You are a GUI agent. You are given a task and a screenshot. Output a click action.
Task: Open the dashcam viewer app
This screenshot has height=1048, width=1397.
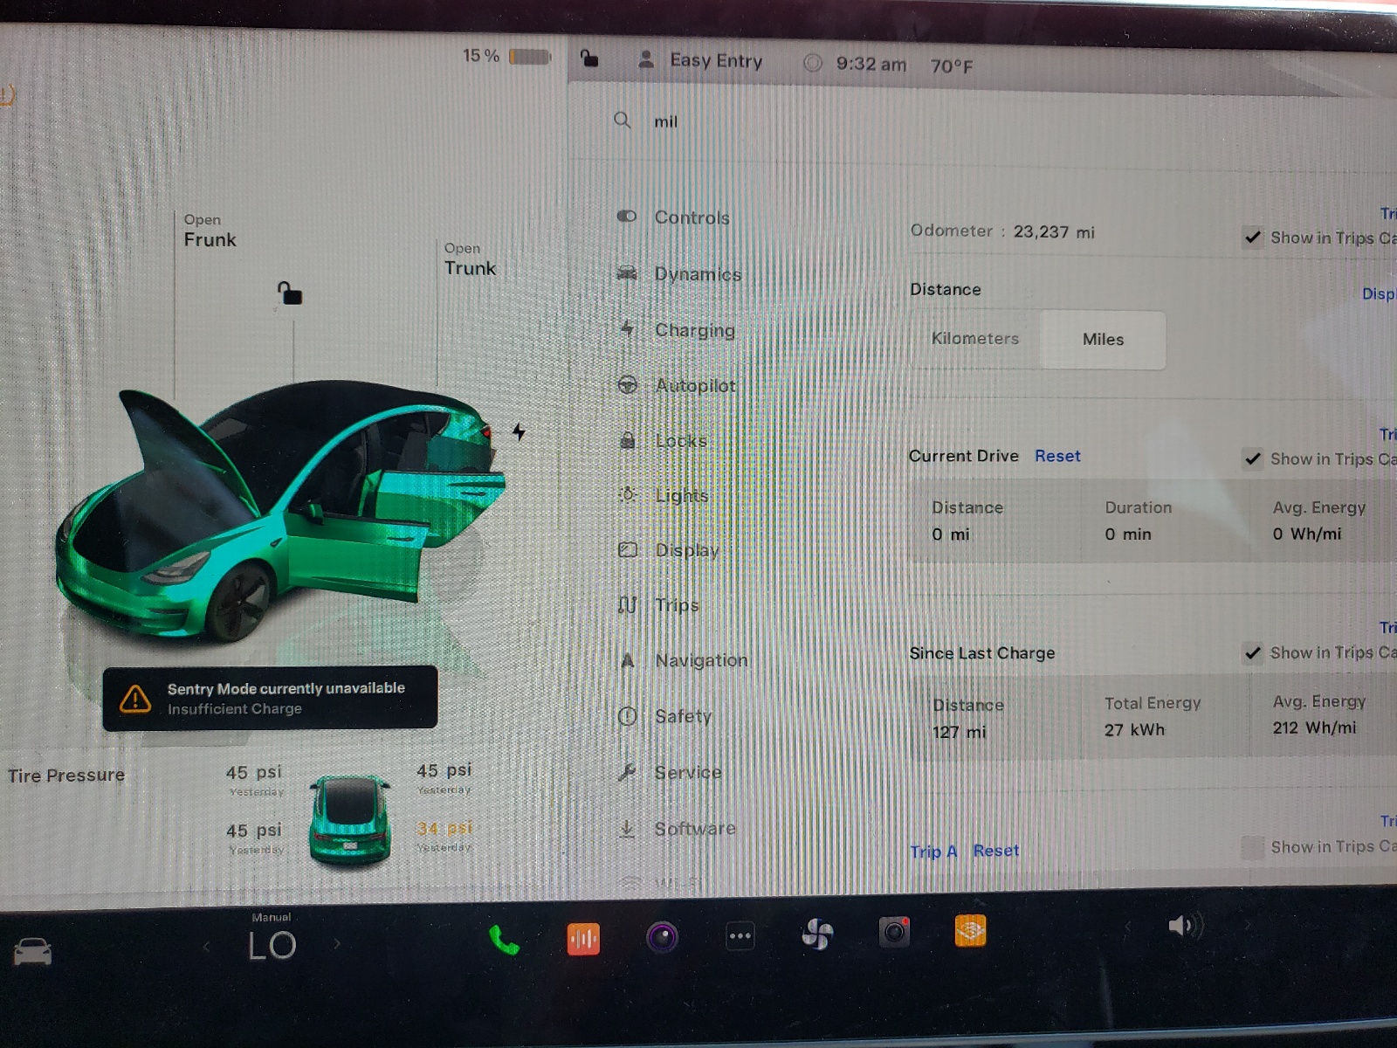click(894, 932)
